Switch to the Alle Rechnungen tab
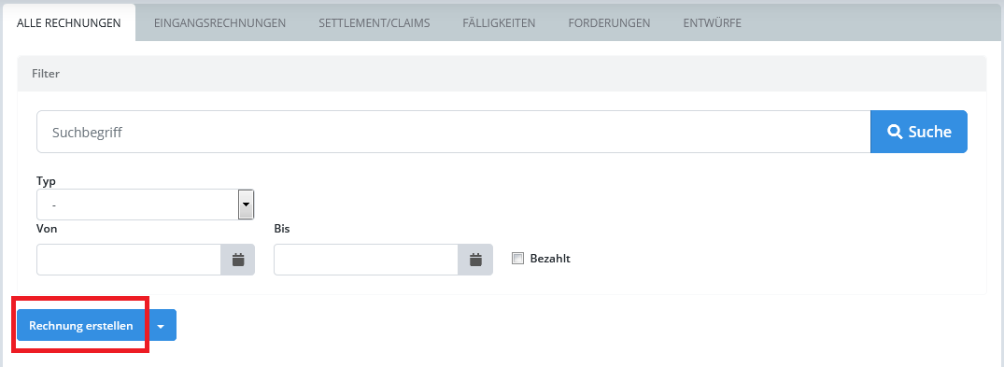Image resolution: width=1004 pixels, height=367 pixels. coord(68,23)
